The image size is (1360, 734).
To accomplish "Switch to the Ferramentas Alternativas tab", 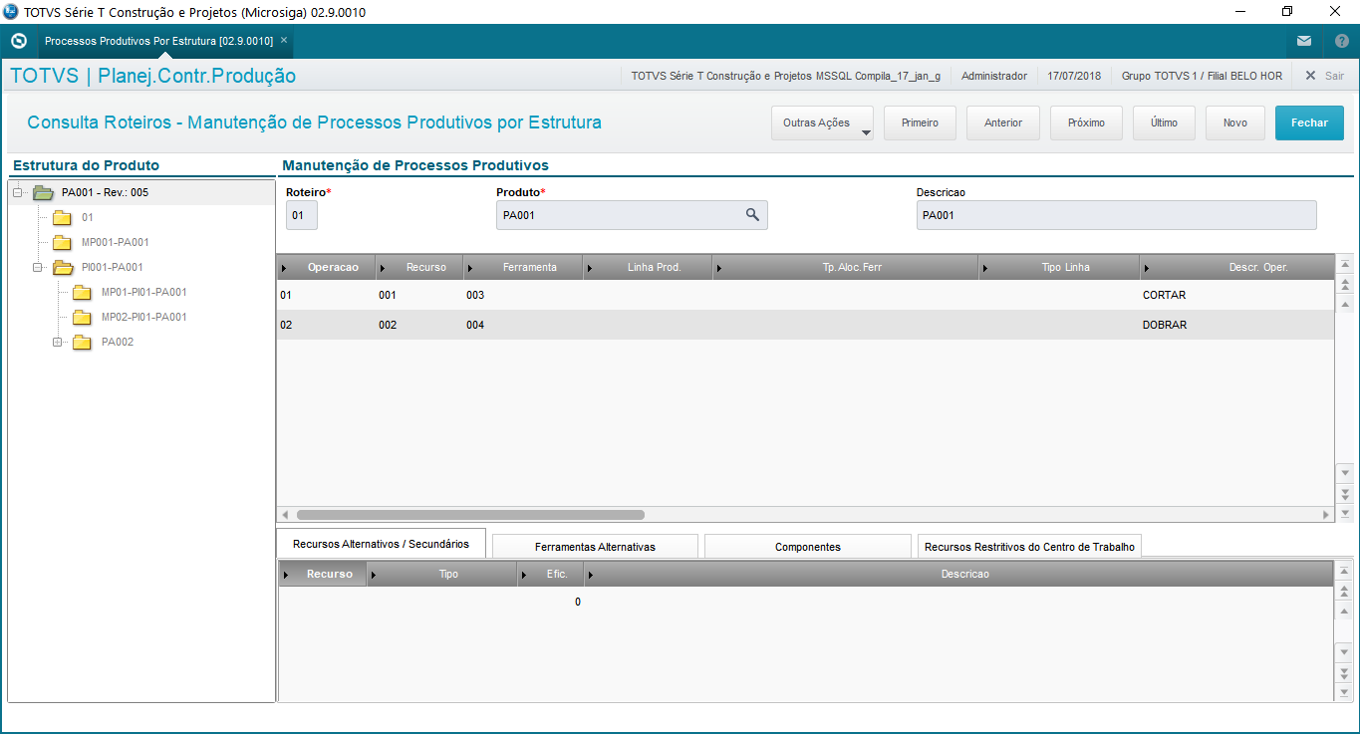I will pos(595,547).
